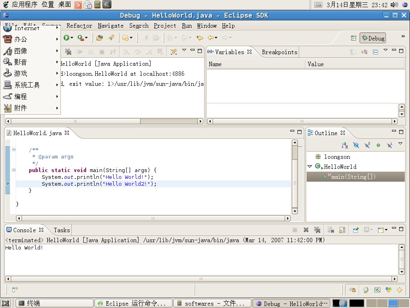
Task: Open the Outline view menu triangle
Action: tap(400, 143)
